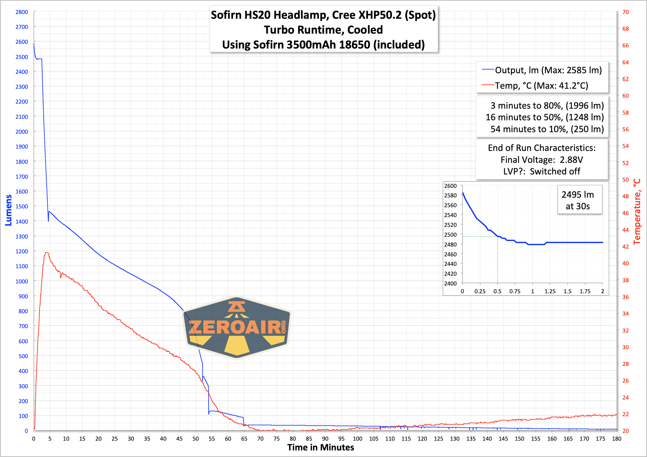
Task: Click the 68 label on the temperature axis
Action: 626,29
